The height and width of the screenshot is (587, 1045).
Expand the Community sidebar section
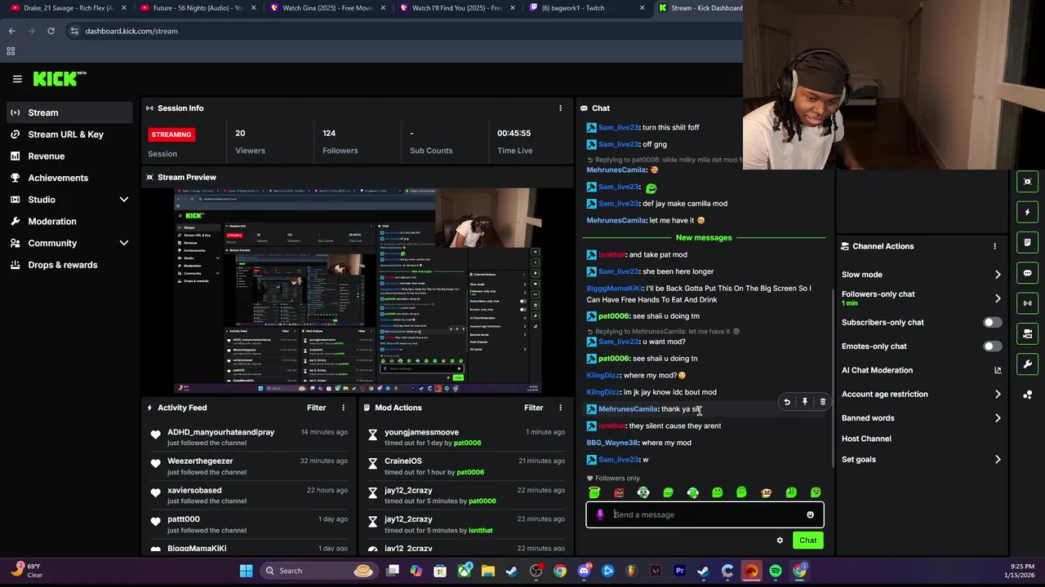124,243
